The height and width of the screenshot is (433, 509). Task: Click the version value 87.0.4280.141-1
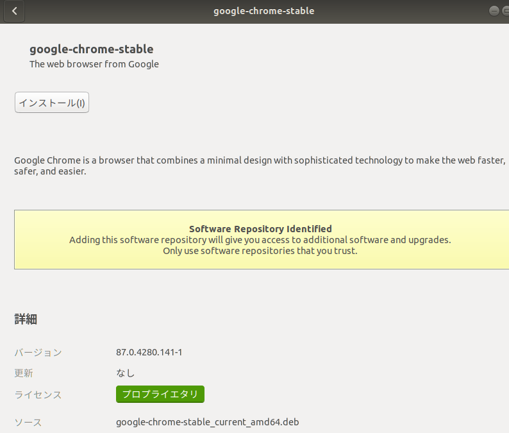149,352
